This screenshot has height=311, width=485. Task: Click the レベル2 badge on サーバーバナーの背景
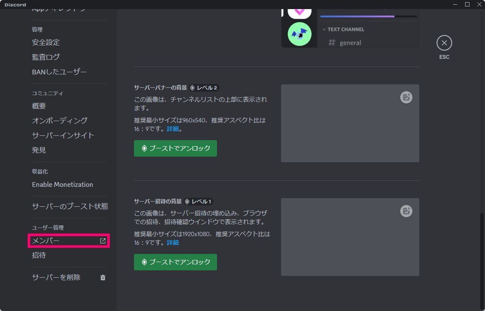coord(204,88)
